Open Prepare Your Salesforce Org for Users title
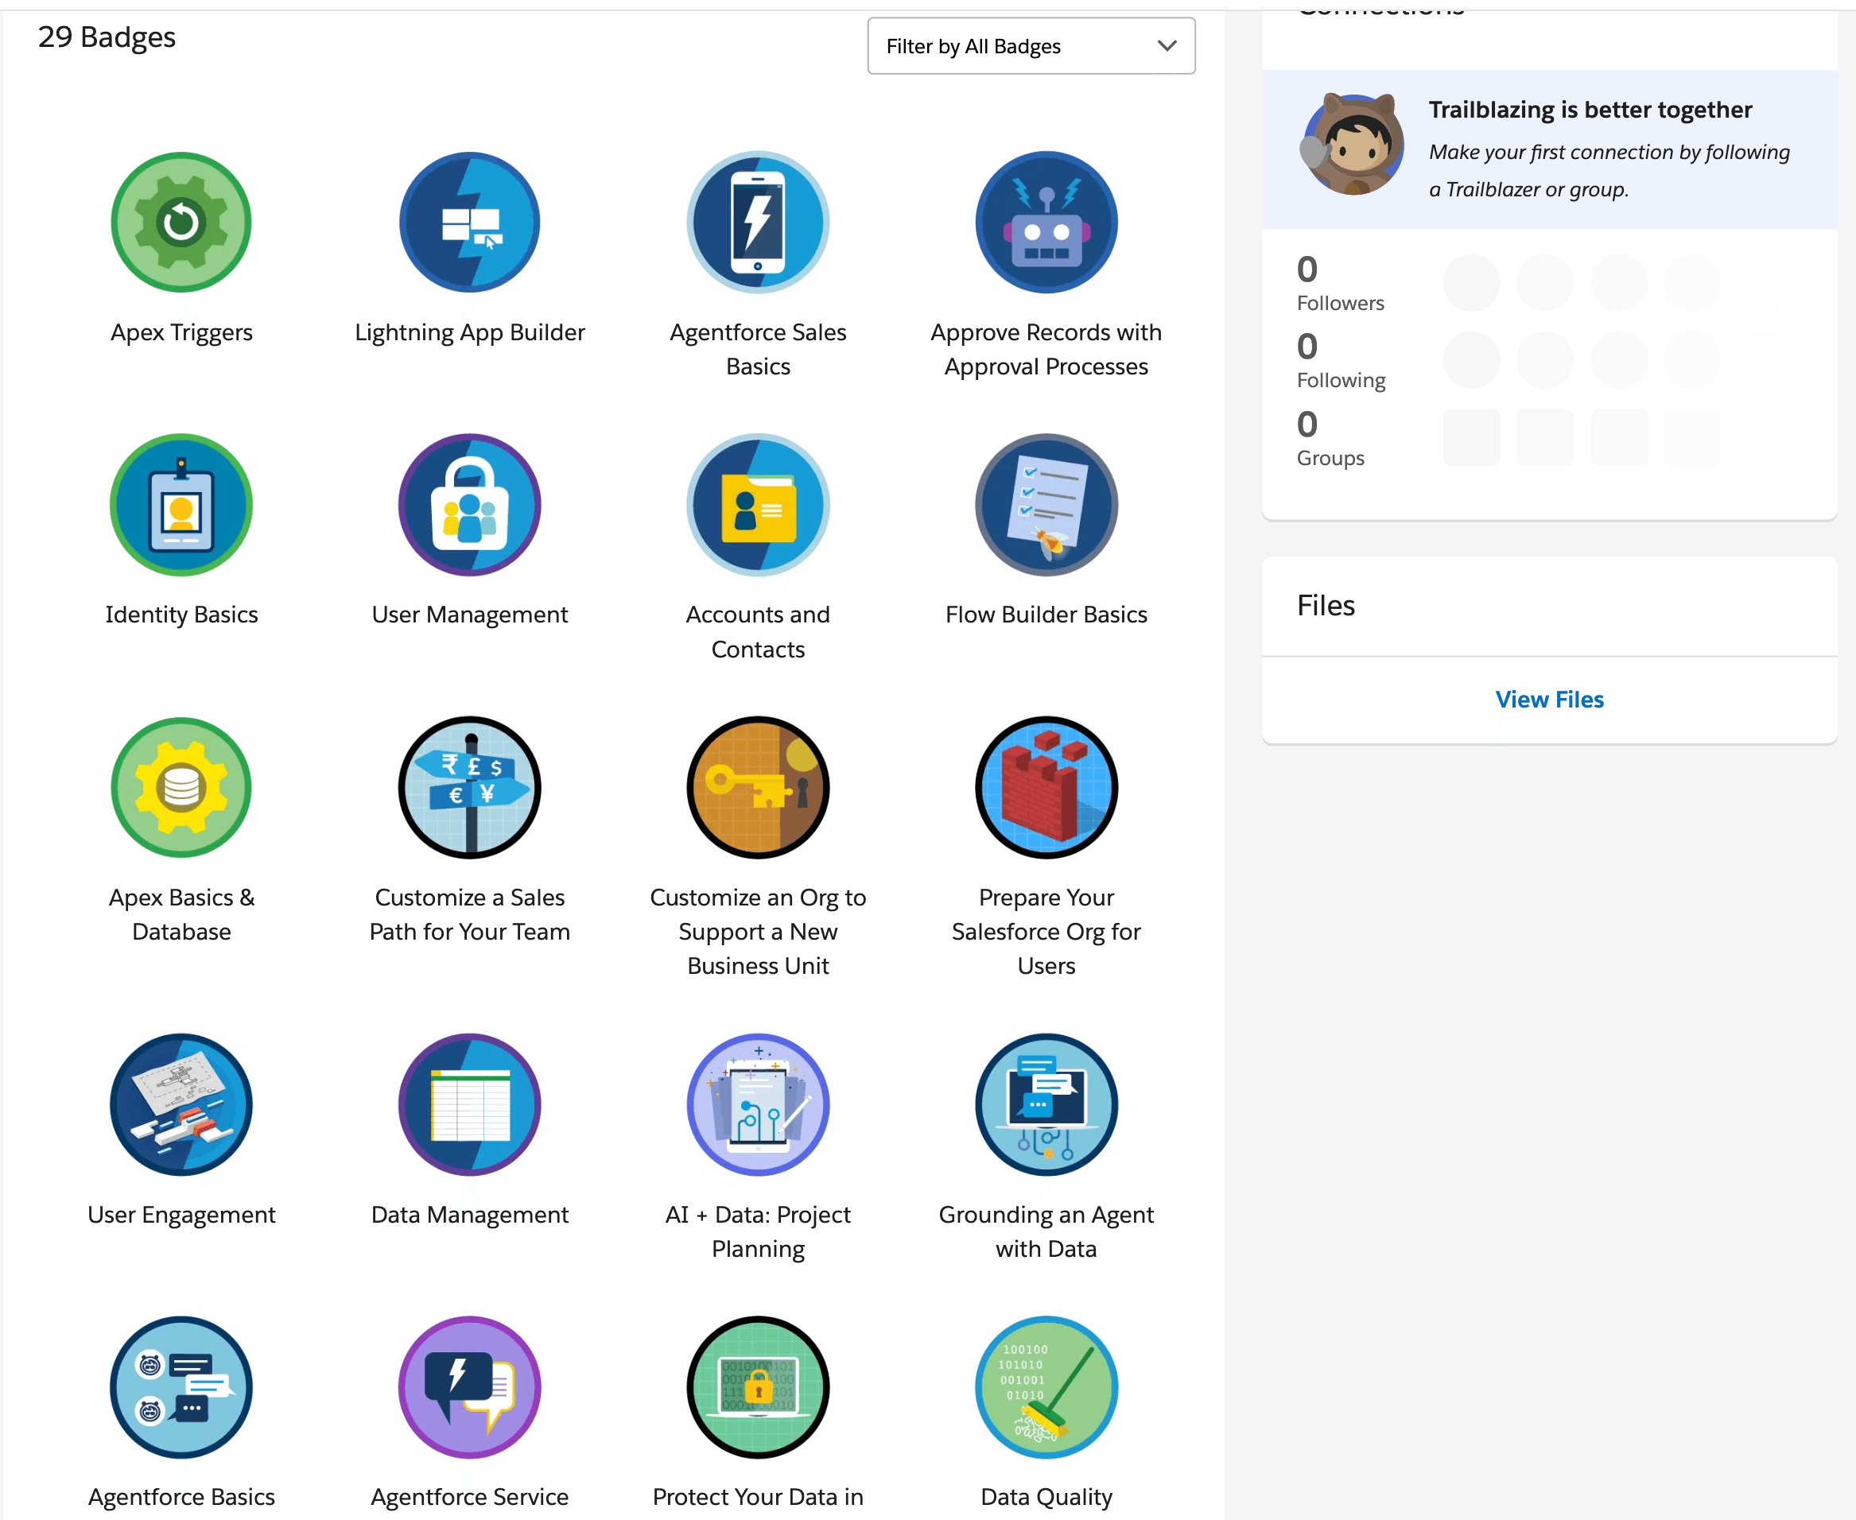Image resolution: width=1856 pixels, height=1520 pixels. [1046, 932]
